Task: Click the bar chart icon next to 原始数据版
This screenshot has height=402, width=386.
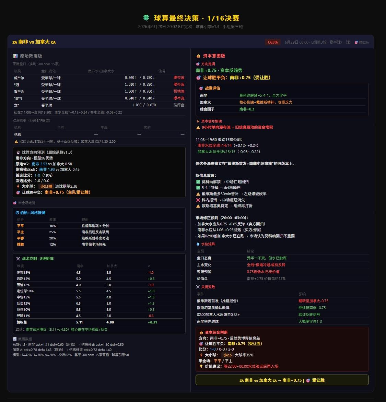Action: (15, 56)
